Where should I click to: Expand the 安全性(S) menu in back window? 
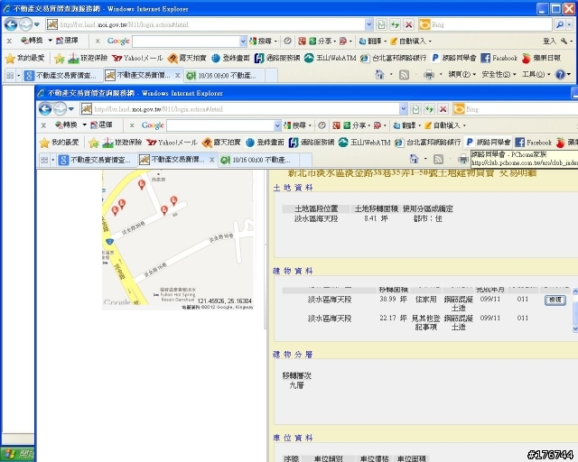point(498,75)
